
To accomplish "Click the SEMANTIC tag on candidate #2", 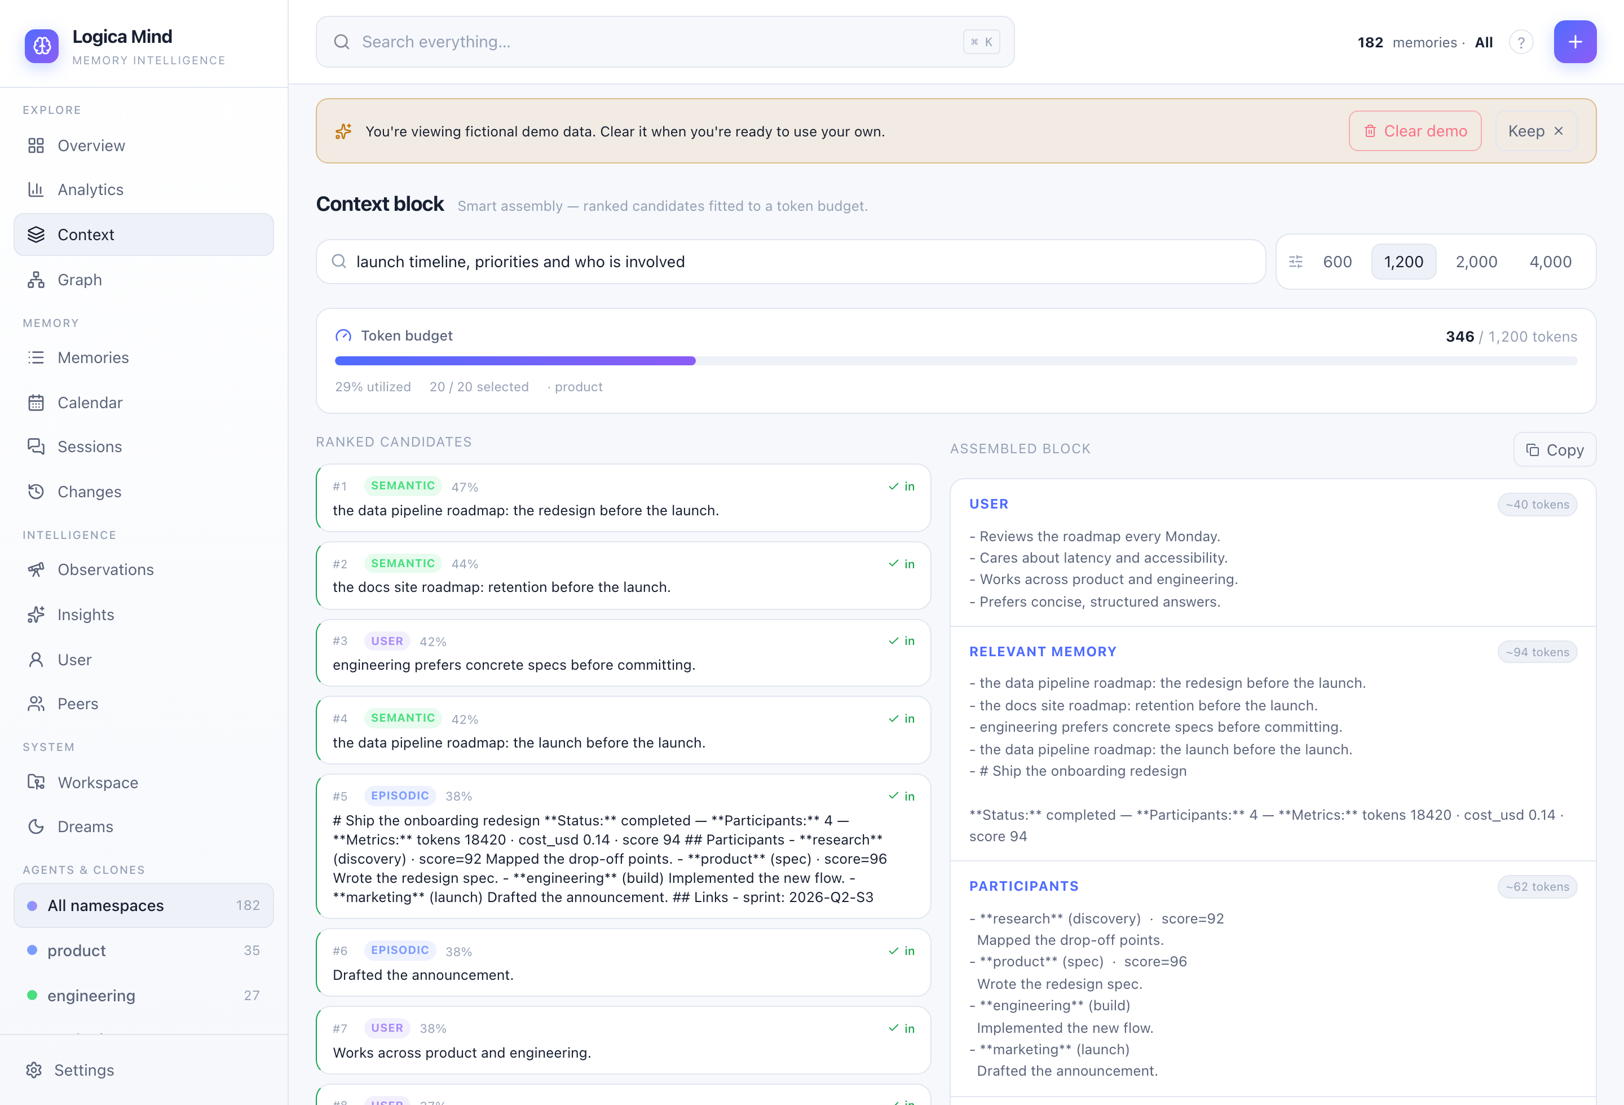I will pos(403,563).
